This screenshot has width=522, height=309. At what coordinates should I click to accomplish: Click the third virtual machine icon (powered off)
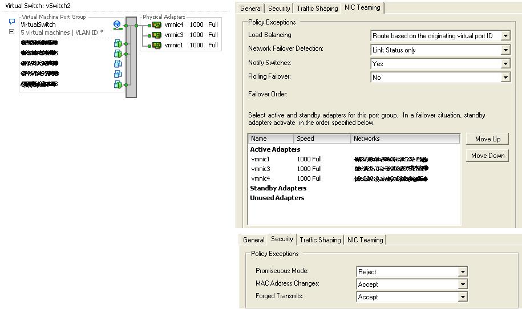pos(118,64)
